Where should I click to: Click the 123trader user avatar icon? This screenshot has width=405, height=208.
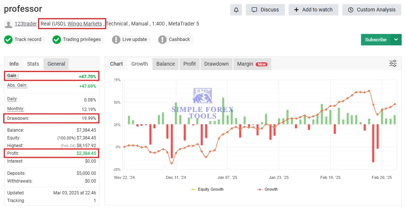8,24
